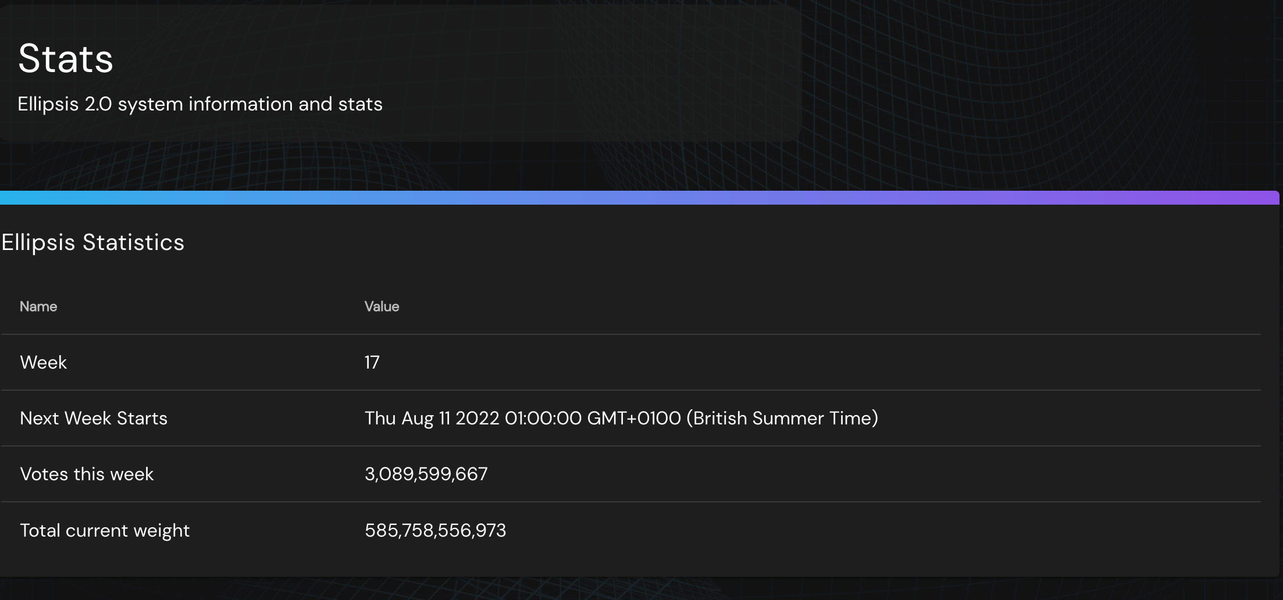
Task: Select the Votes this week label
Action: pos(87,474)
